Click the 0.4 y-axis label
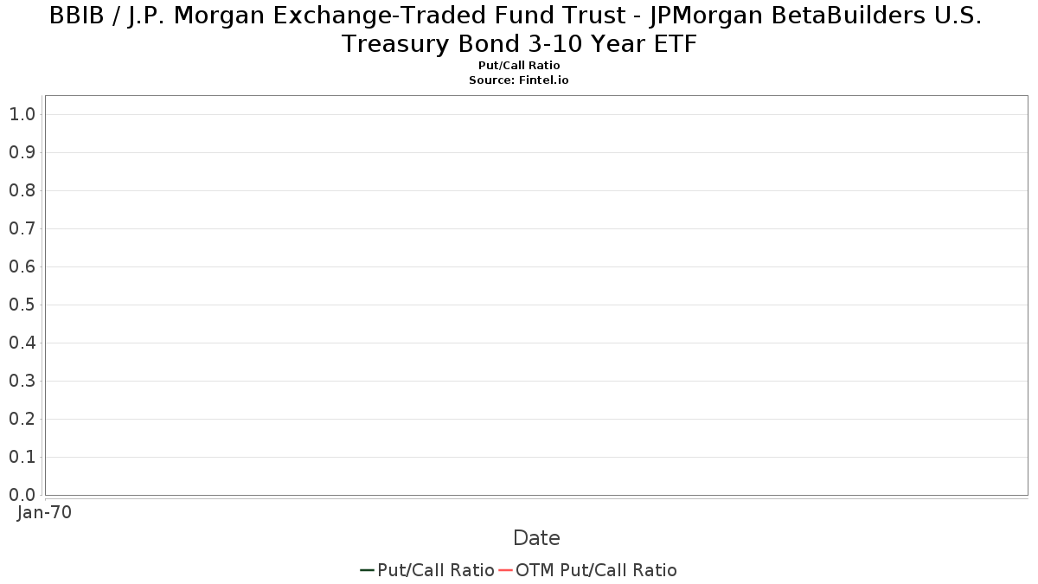This screenshot has width=1038, height=584. pos(22,343)
